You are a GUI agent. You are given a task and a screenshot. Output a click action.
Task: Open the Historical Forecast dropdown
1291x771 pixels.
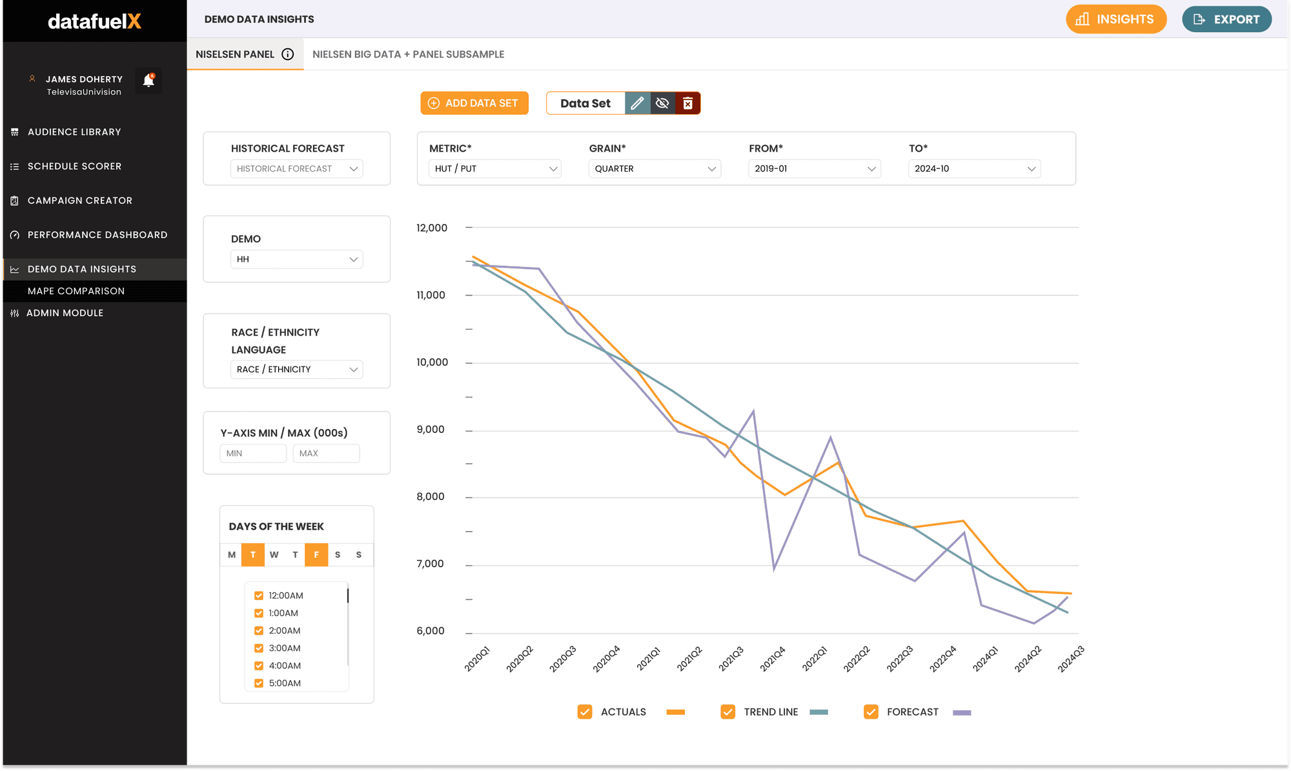click(x=297, y=168)
